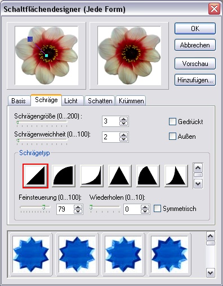This screenshot has width=223, height=286.
Task: Click the Abbrechen button
Action: pyautogui.click(x=195, y=45)
